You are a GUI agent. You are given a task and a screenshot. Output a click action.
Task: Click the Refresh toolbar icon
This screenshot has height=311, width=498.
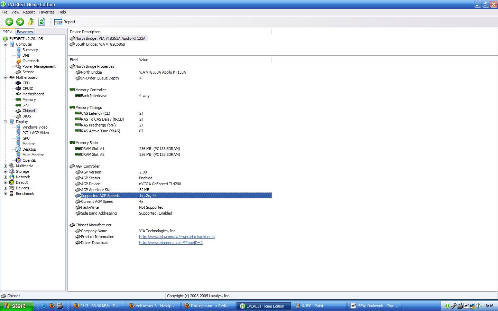pos(42,22)
